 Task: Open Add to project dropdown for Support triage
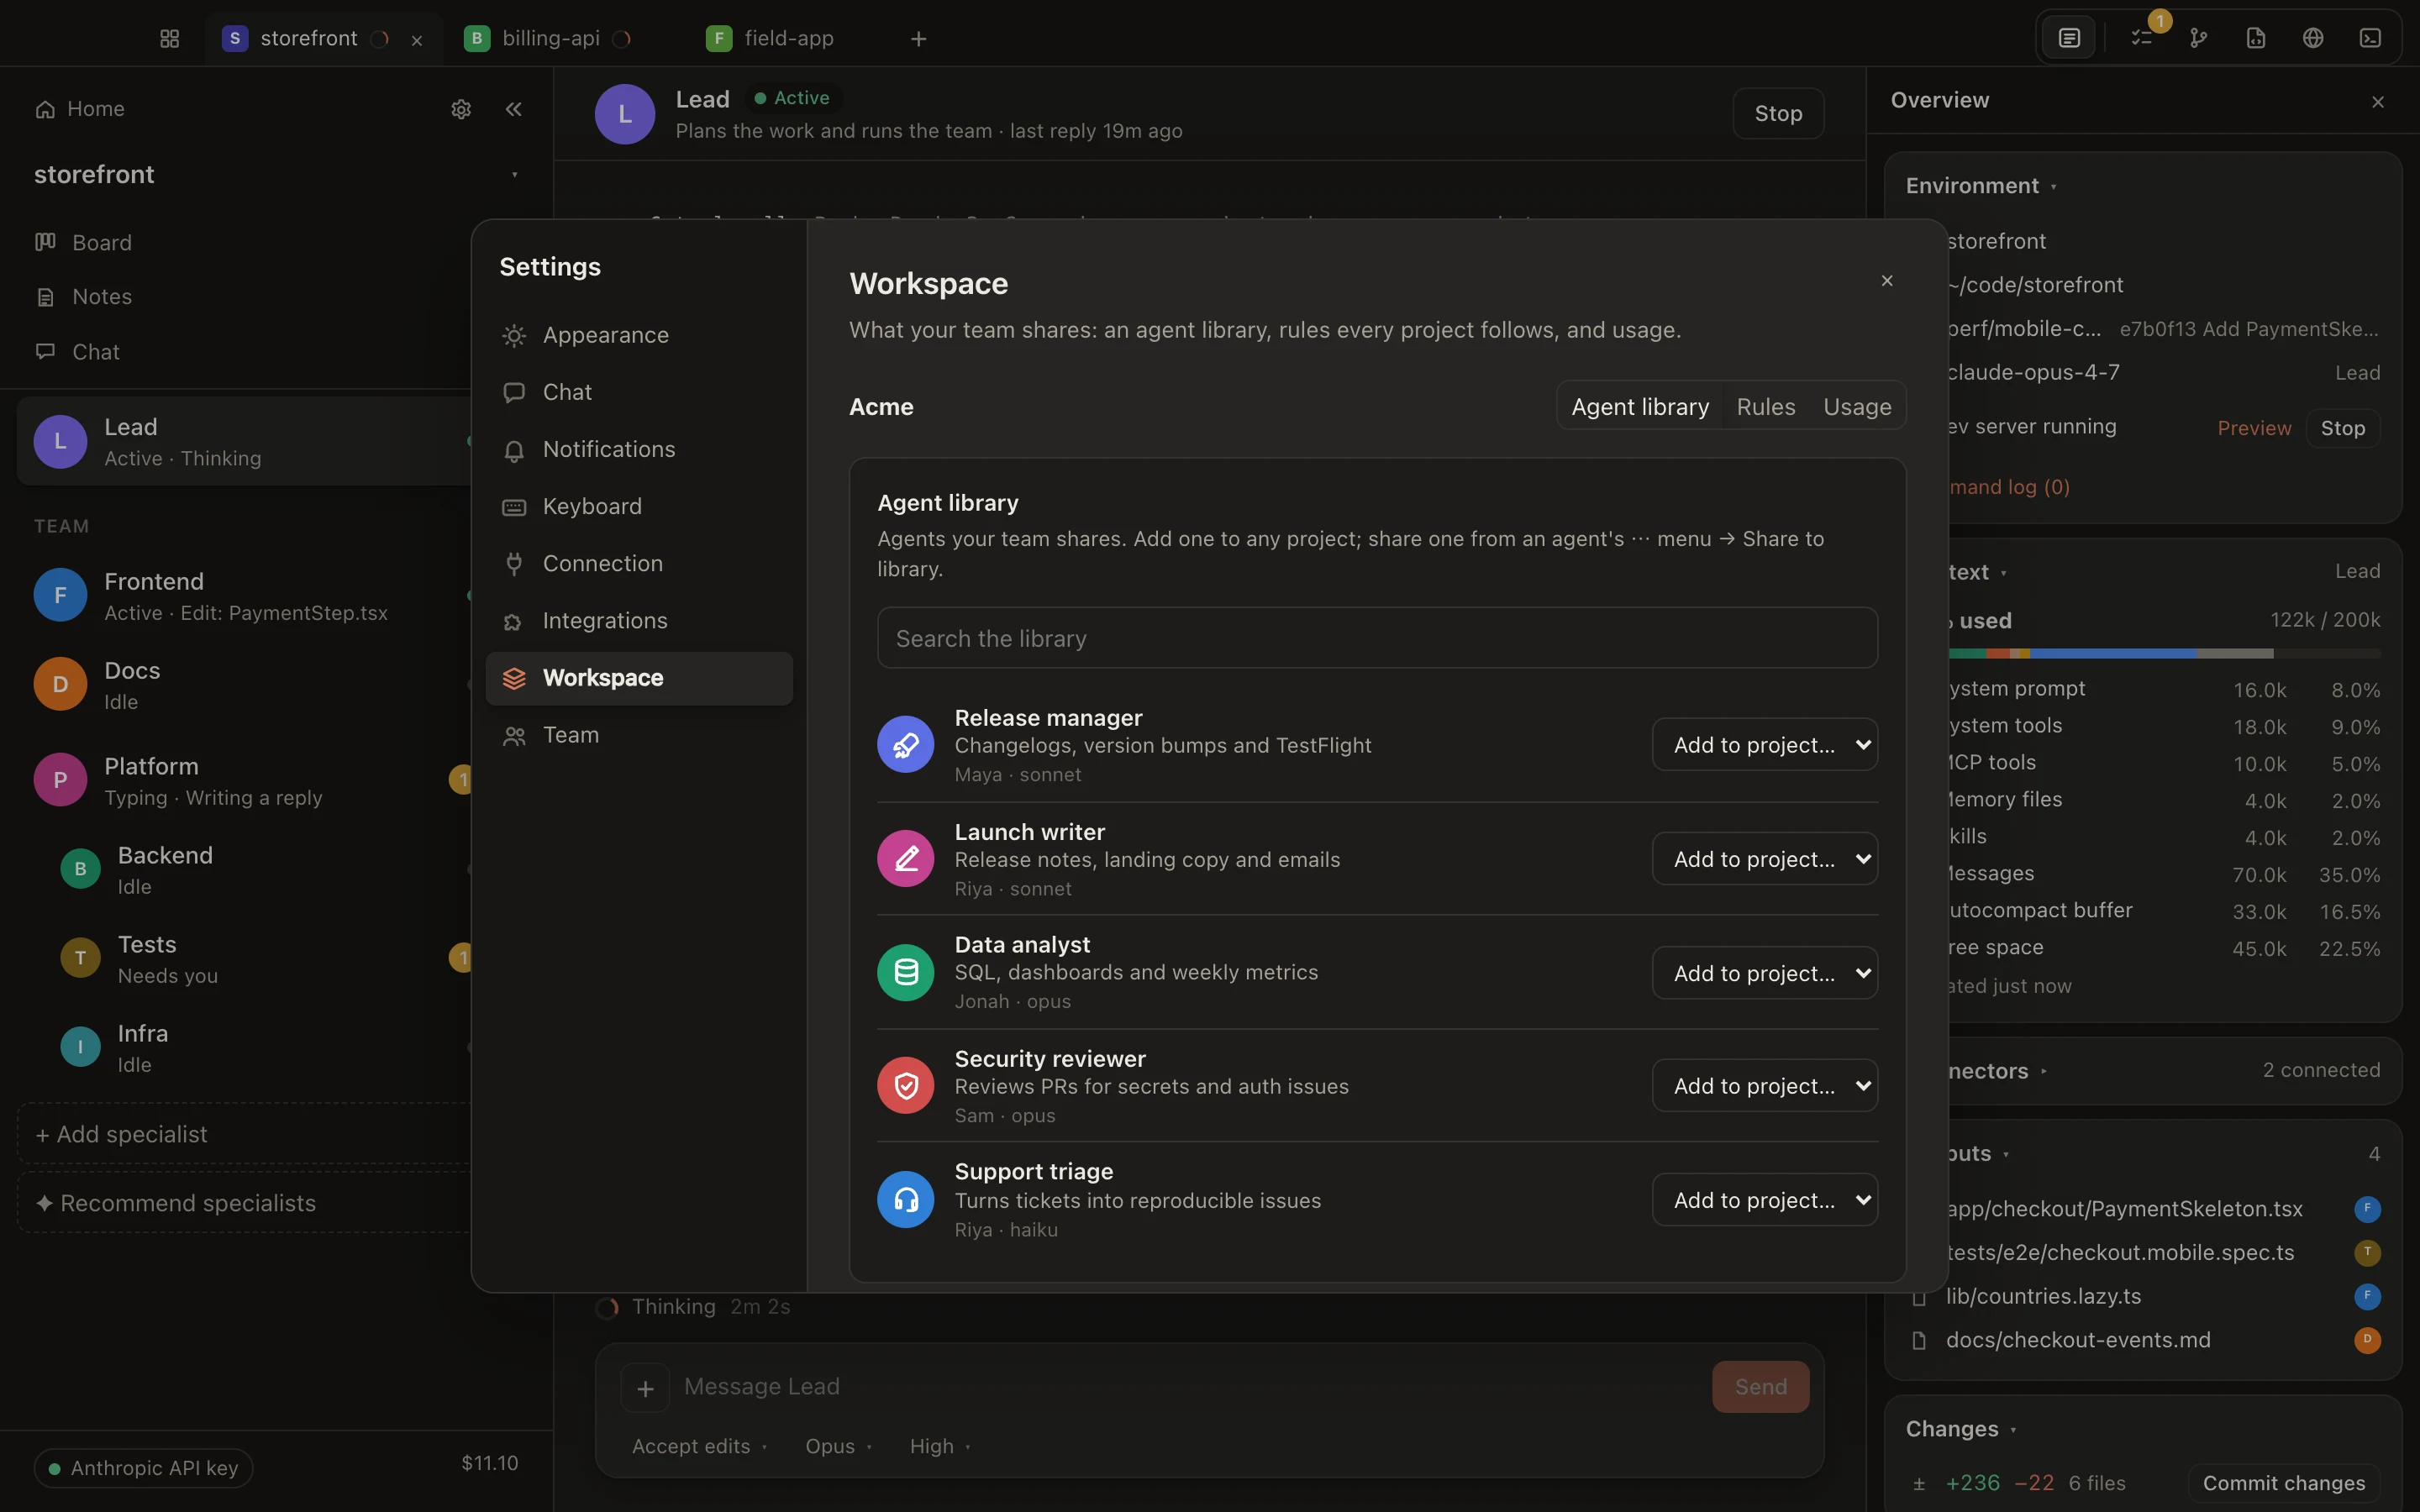[x=1764, y=1199]
